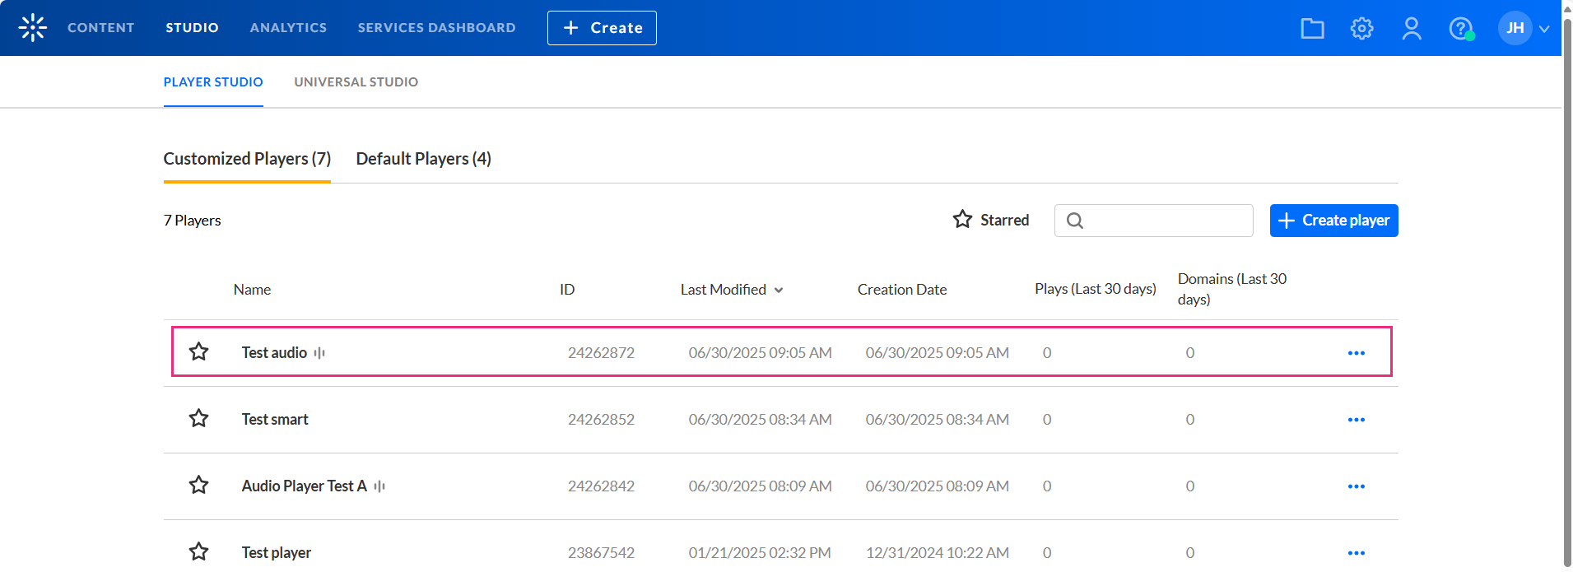Click audio waveform icon beside Test audio
Image resolution: width=1573 pixels, height=572 pixels.
pyautogui.click(x=319, y=353)
